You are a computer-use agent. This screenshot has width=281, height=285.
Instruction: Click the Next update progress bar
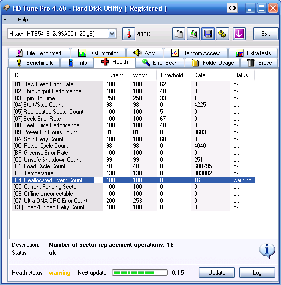coord(140,273)
